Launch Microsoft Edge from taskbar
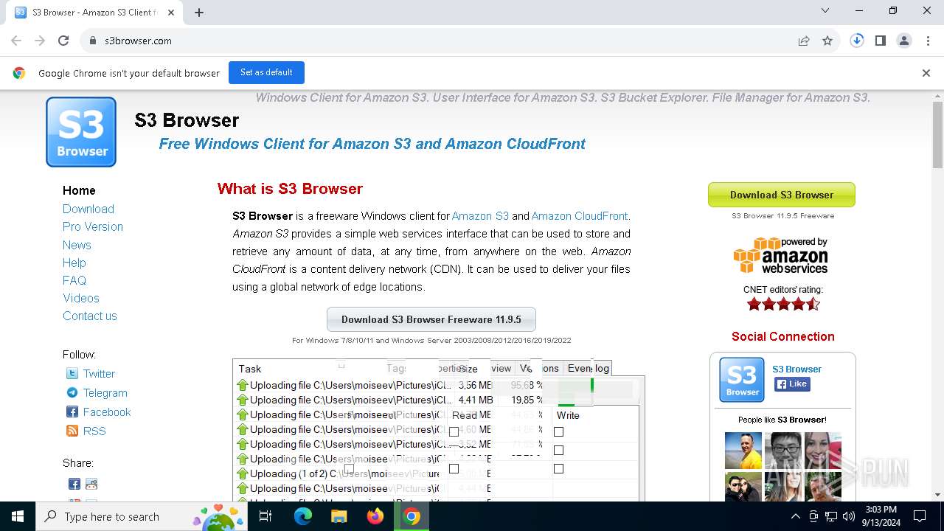The height and width of the screenshot is (531, 944). (303, 516)
